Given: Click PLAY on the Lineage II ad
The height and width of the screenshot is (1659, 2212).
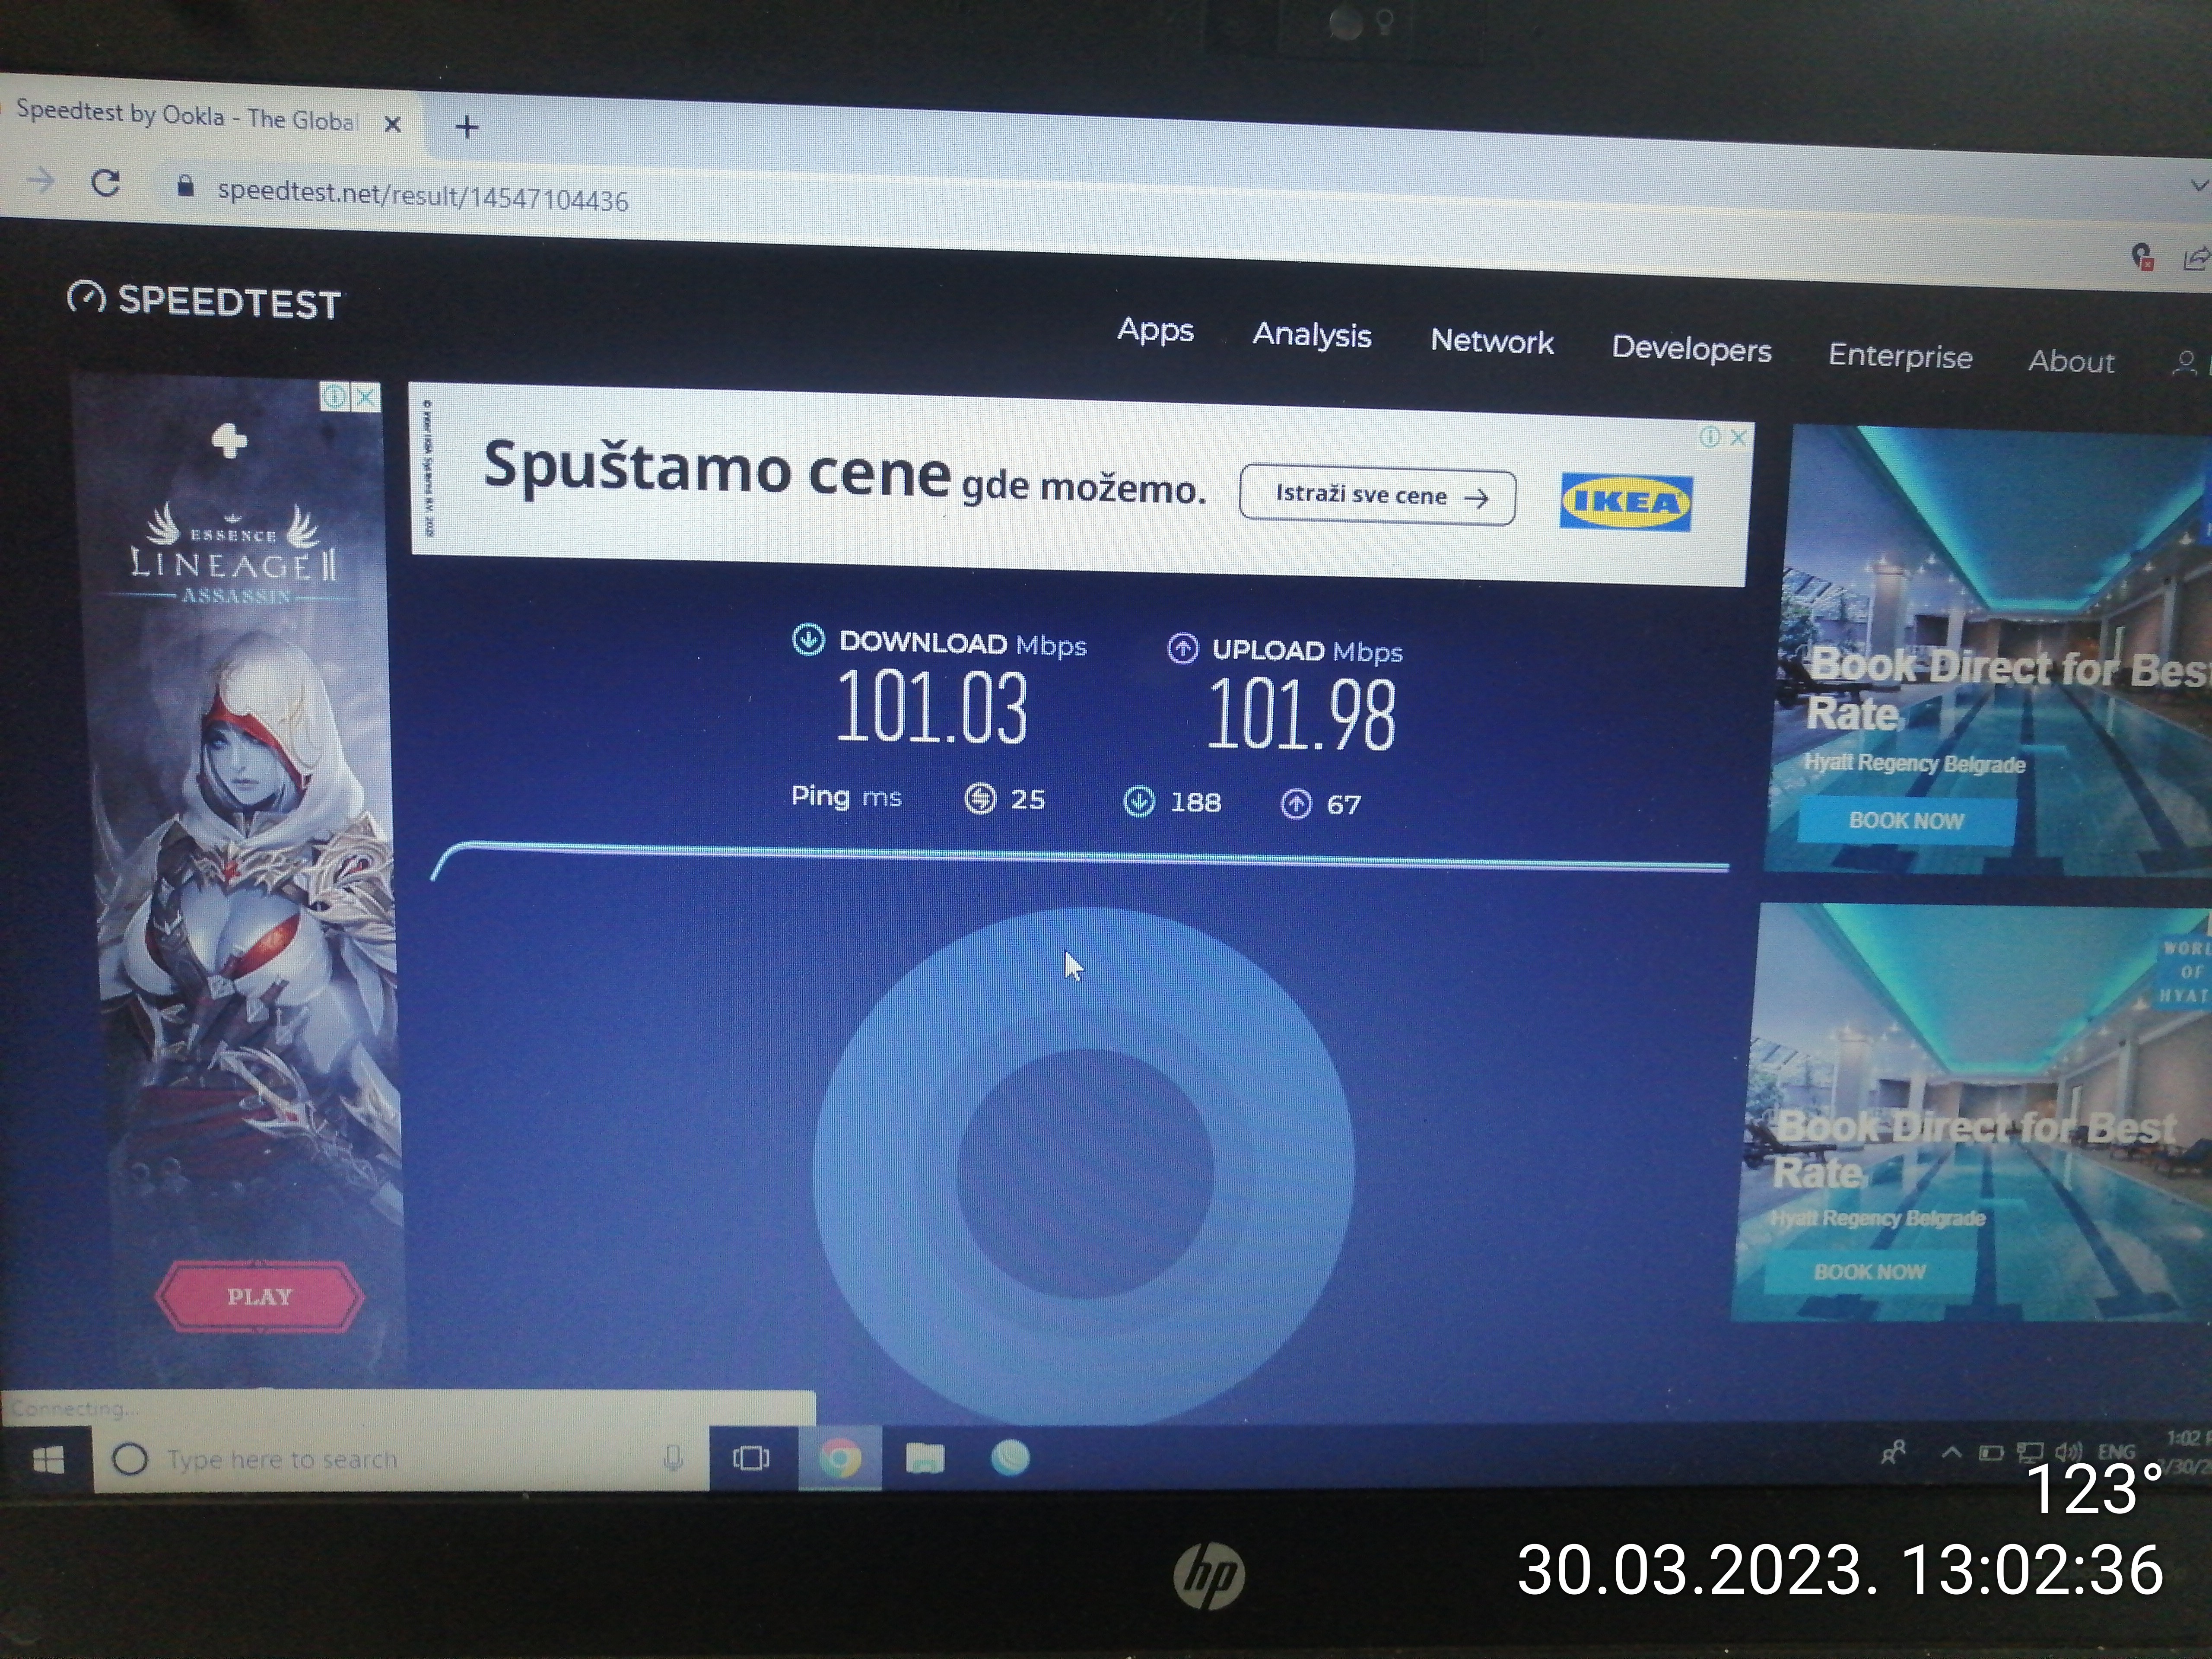Looking at the screenshot, I should pos(259,1297).
